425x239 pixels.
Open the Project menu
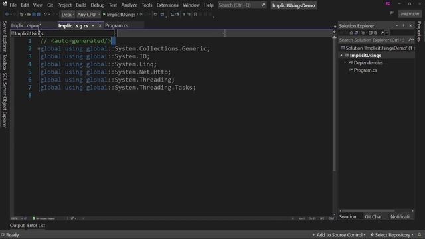pyautogui.click(x=64, y=5)
